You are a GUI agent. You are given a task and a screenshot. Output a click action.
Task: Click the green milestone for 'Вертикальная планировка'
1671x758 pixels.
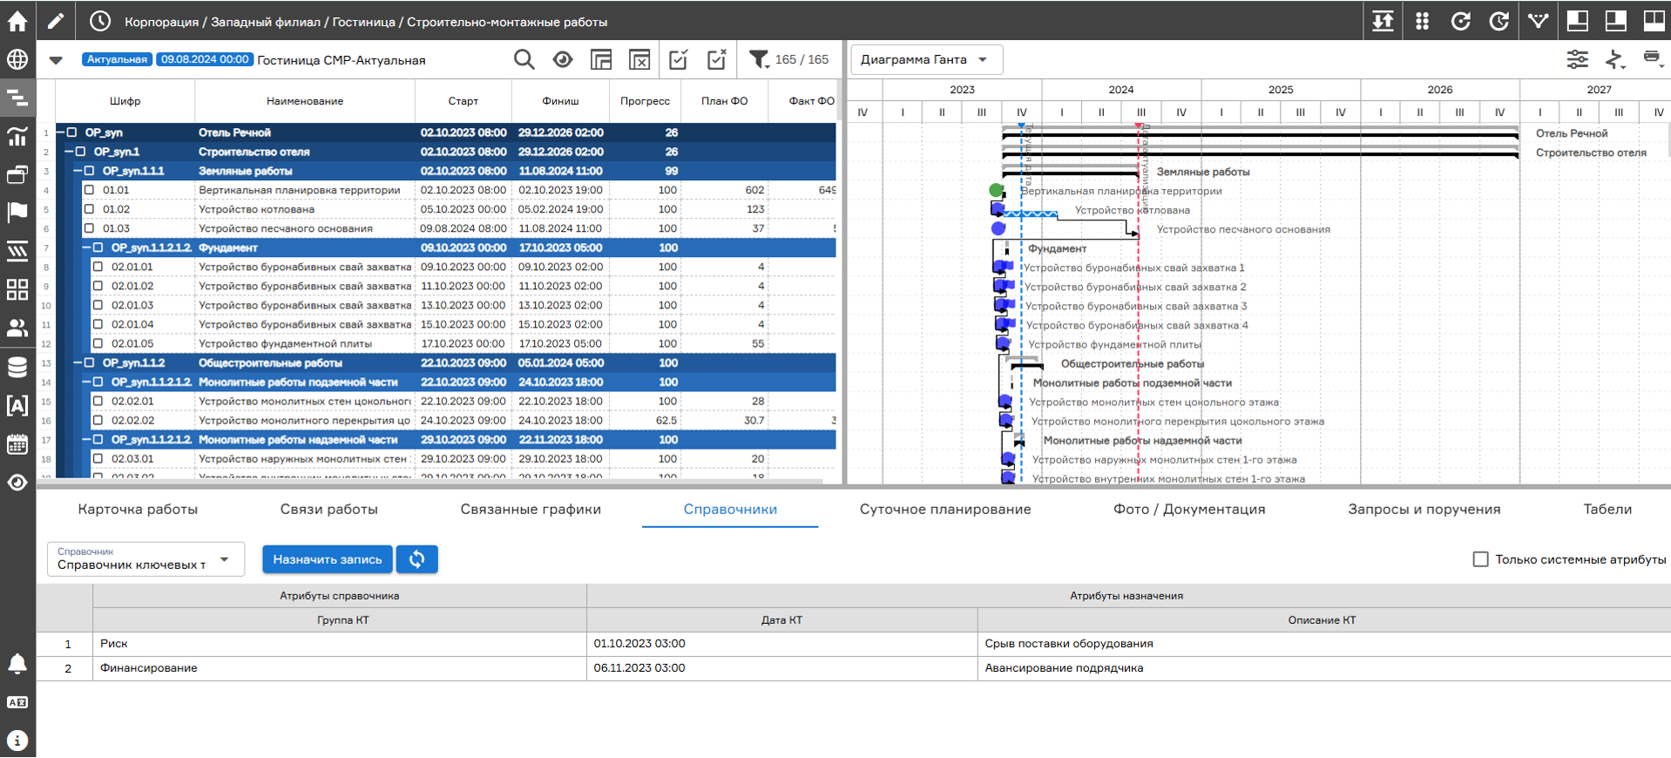(x=997, y=190)
